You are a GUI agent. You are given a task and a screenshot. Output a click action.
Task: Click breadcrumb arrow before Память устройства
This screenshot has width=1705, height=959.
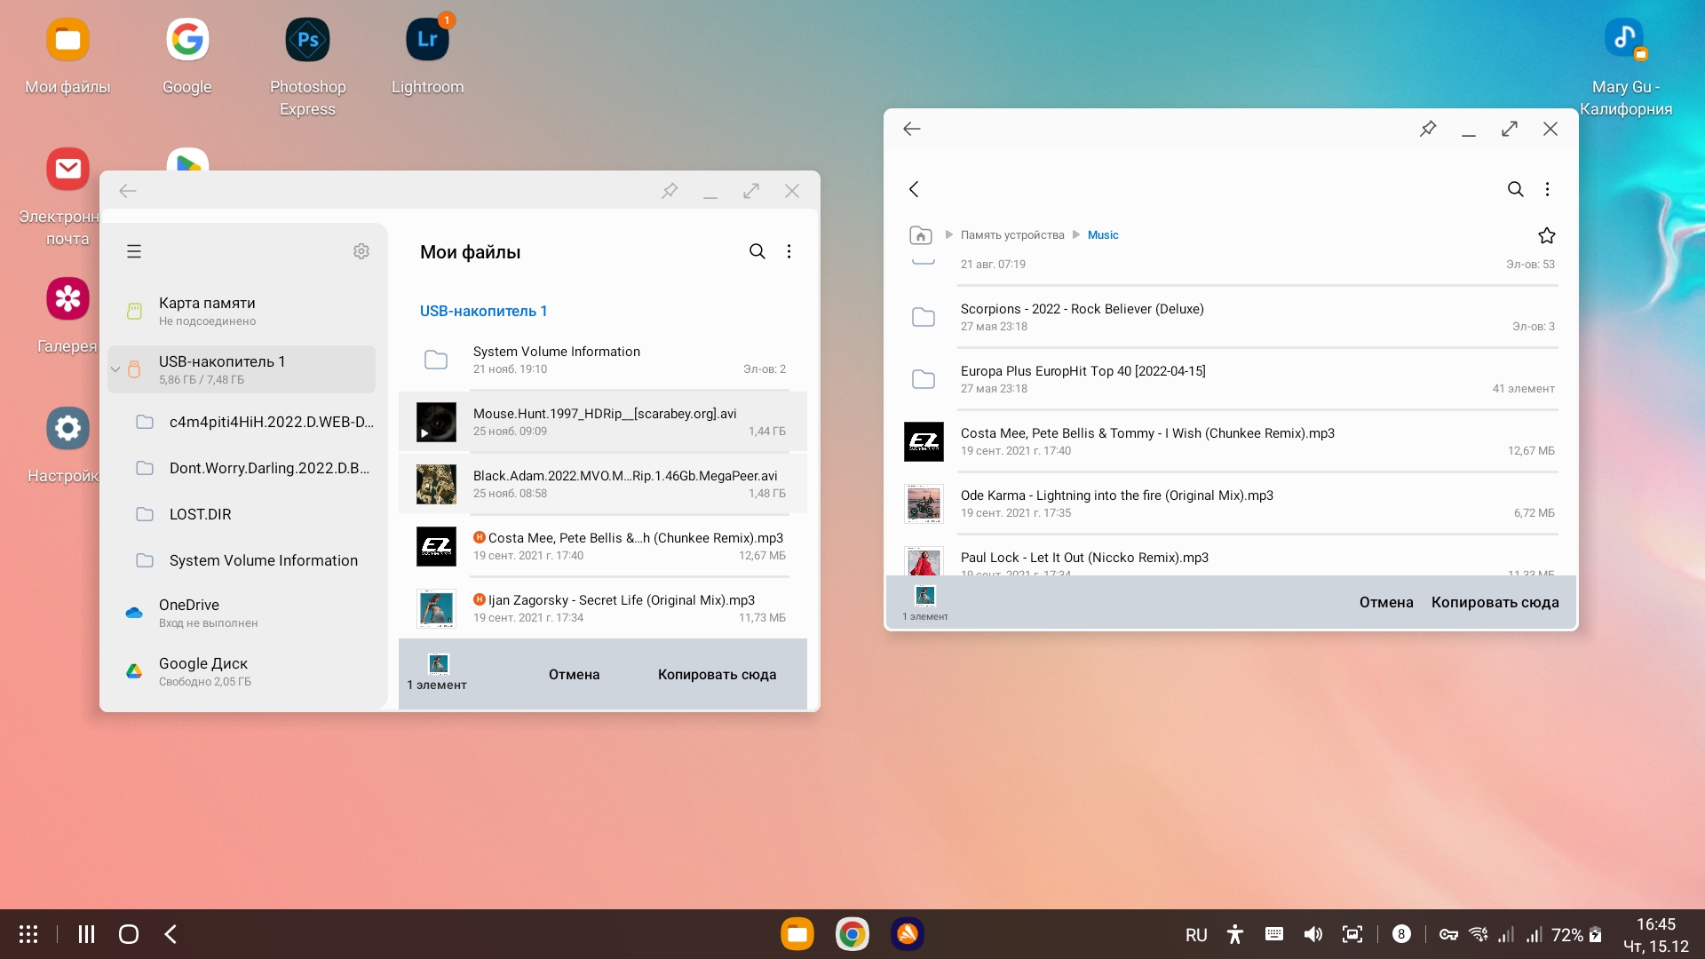(948, 235)
